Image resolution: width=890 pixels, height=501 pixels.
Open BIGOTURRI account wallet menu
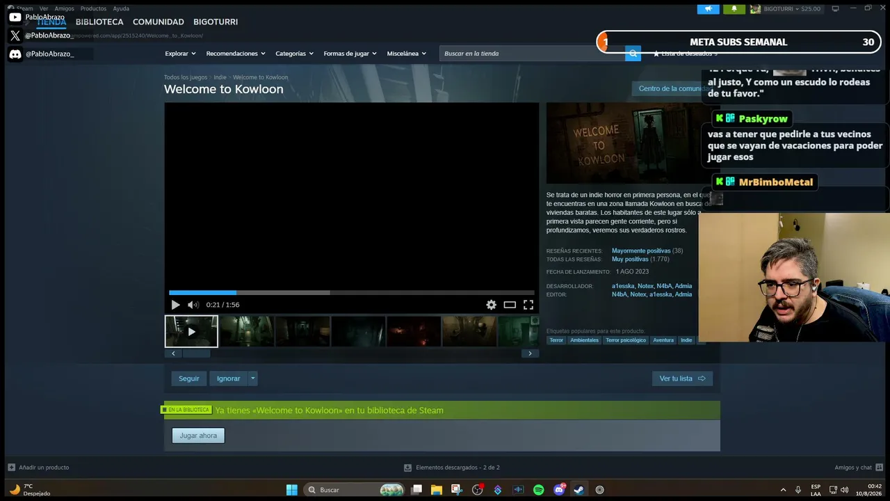coord(786,9)
